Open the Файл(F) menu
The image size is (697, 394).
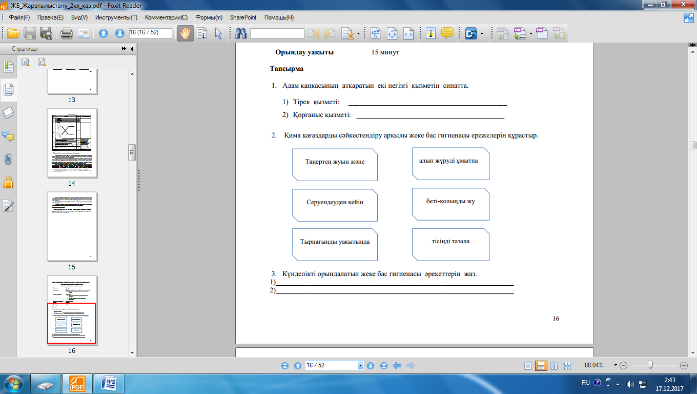pyautogui.click(x=19, y=17)
